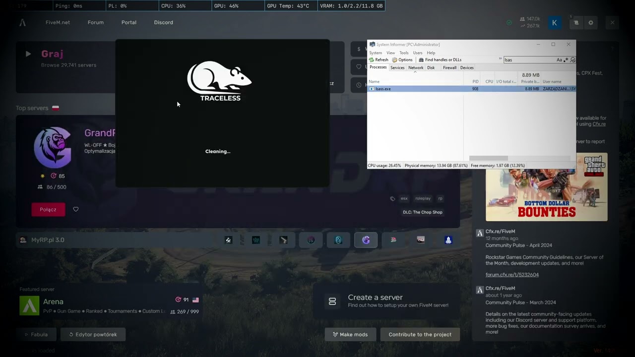
Task: Open Edytor powtórek button
Action: coord(93,334)
